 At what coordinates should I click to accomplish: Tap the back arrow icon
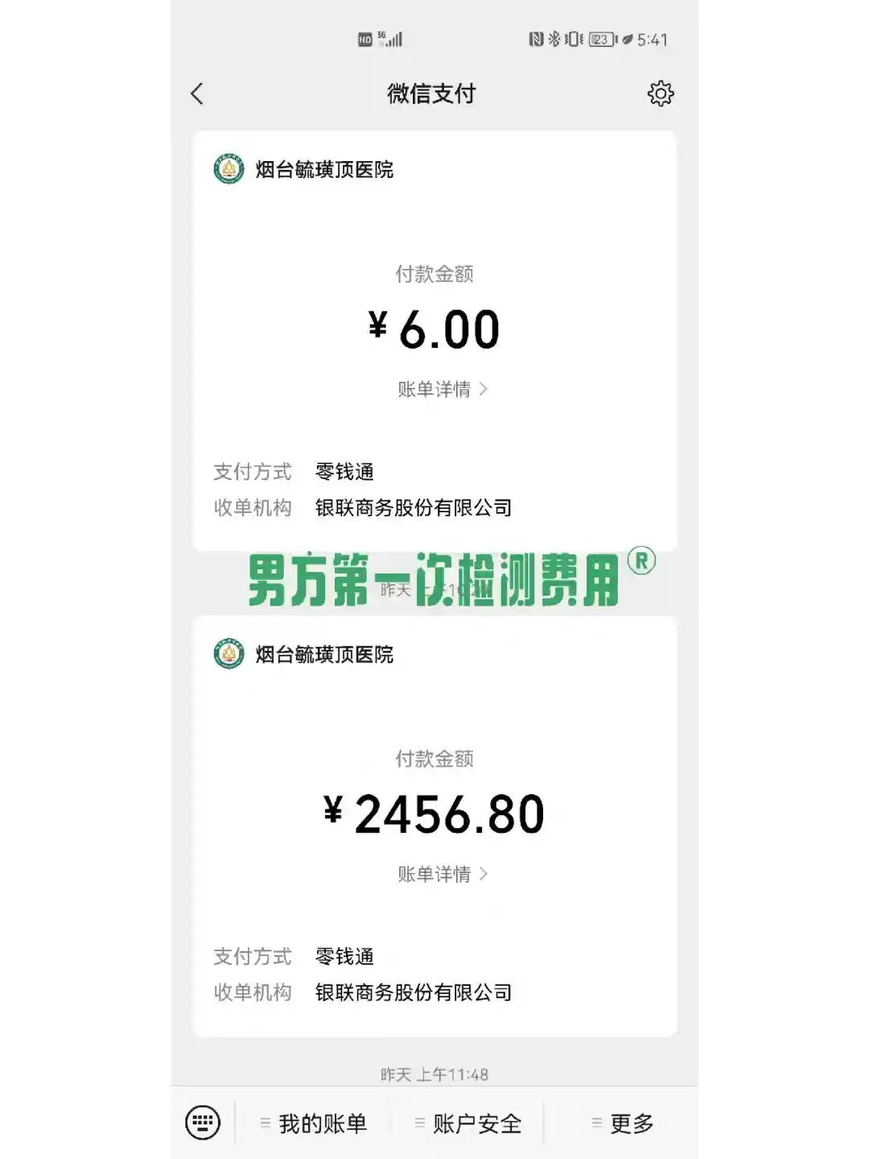coord(197,94)
